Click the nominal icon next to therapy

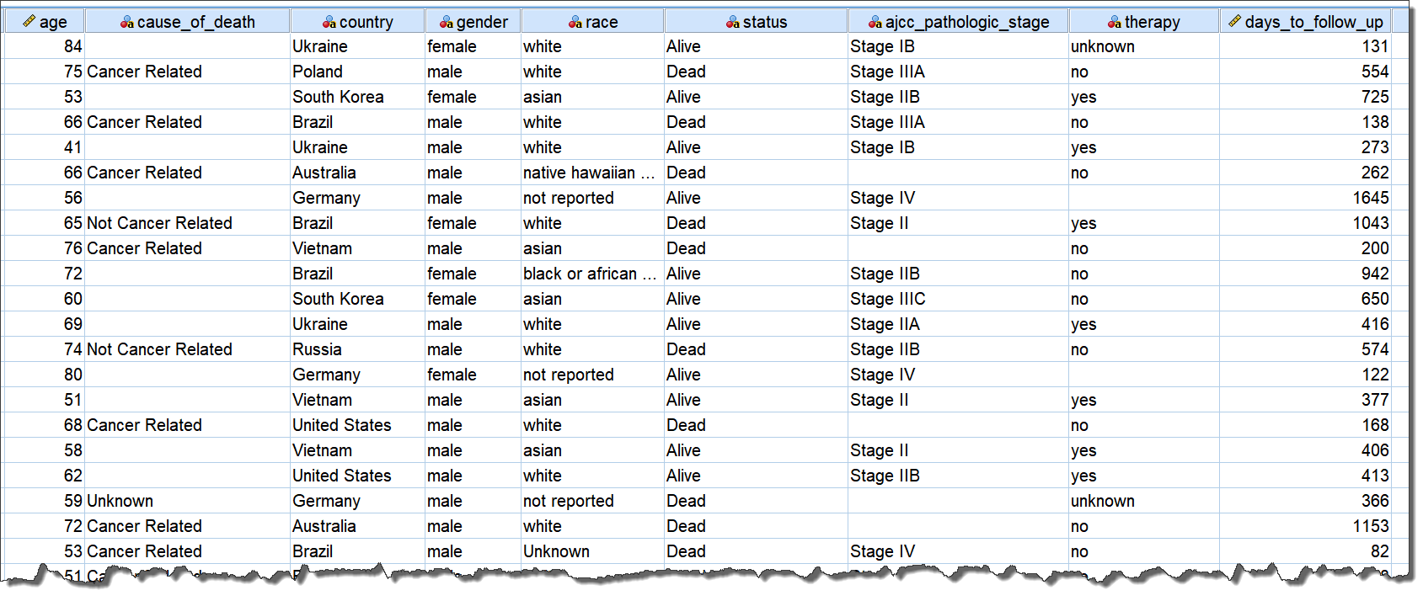click(x=1115, y=23)
